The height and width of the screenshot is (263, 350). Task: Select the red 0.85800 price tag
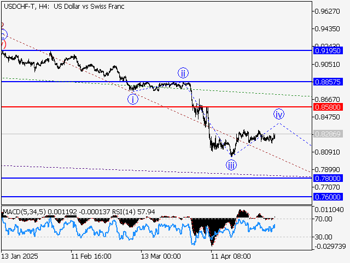click(x=328, y=107)
